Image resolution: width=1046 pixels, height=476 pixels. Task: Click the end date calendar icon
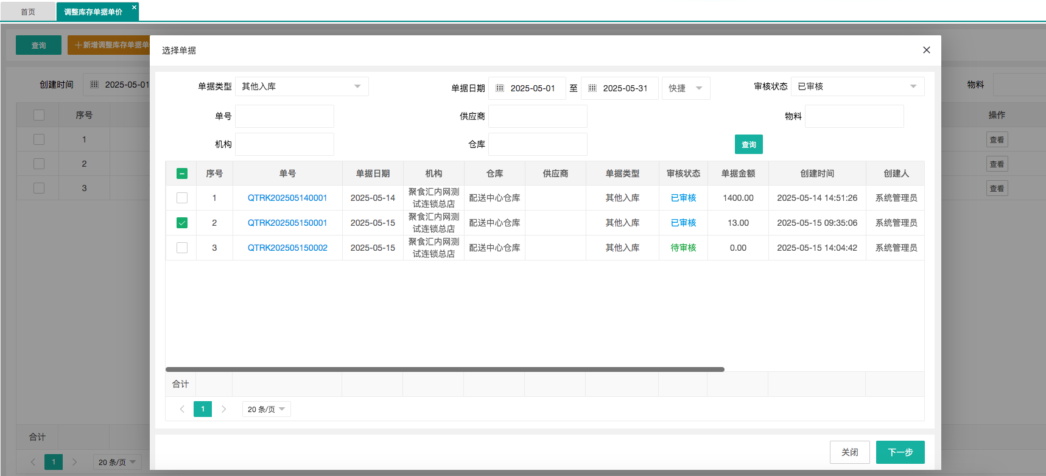click(x=592, y=88)
